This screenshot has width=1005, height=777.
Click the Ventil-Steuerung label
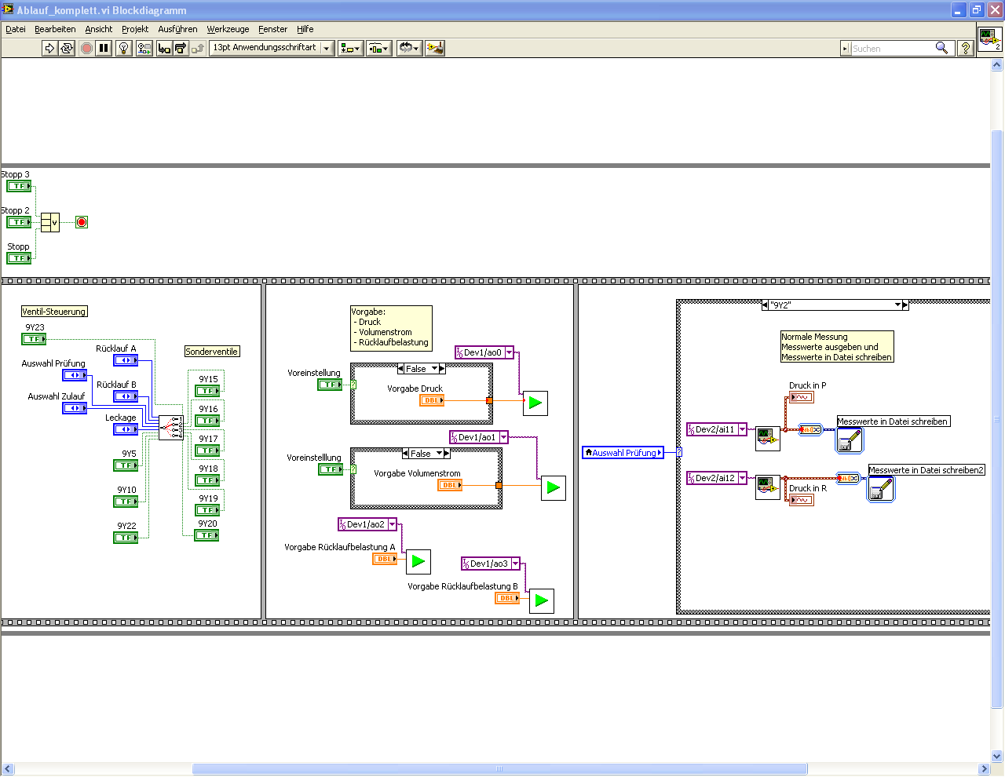click(x=53, y=312)
